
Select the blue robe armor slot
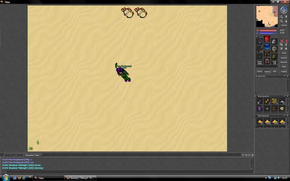[267, 47]
